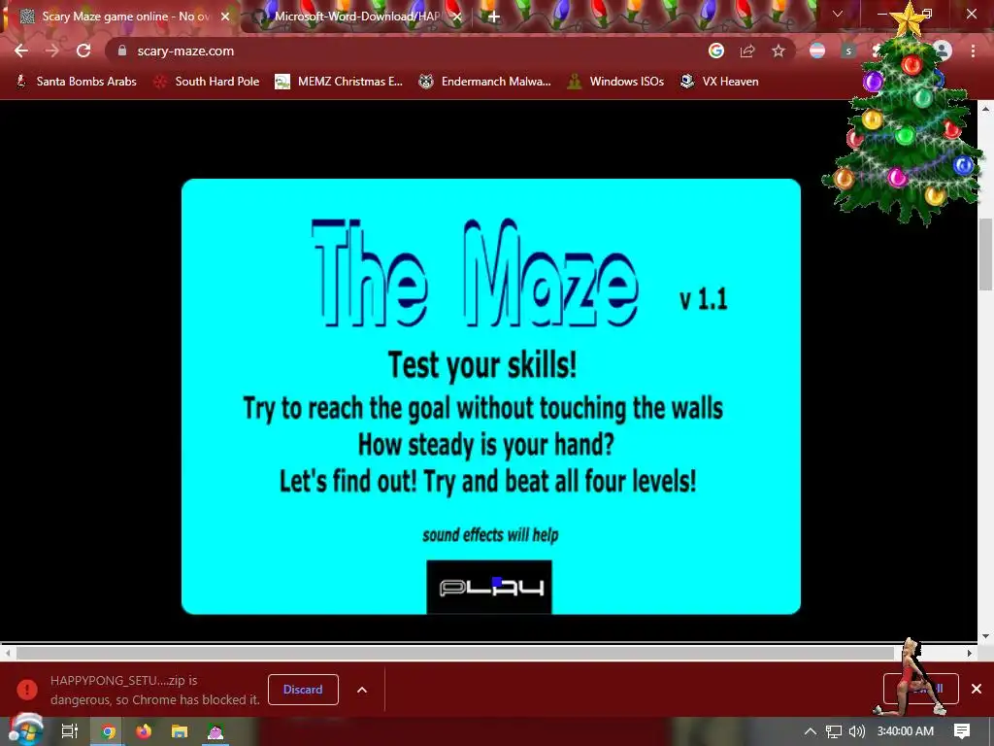Go back to the previous page
Screen dimensions: 994x746
21,51
